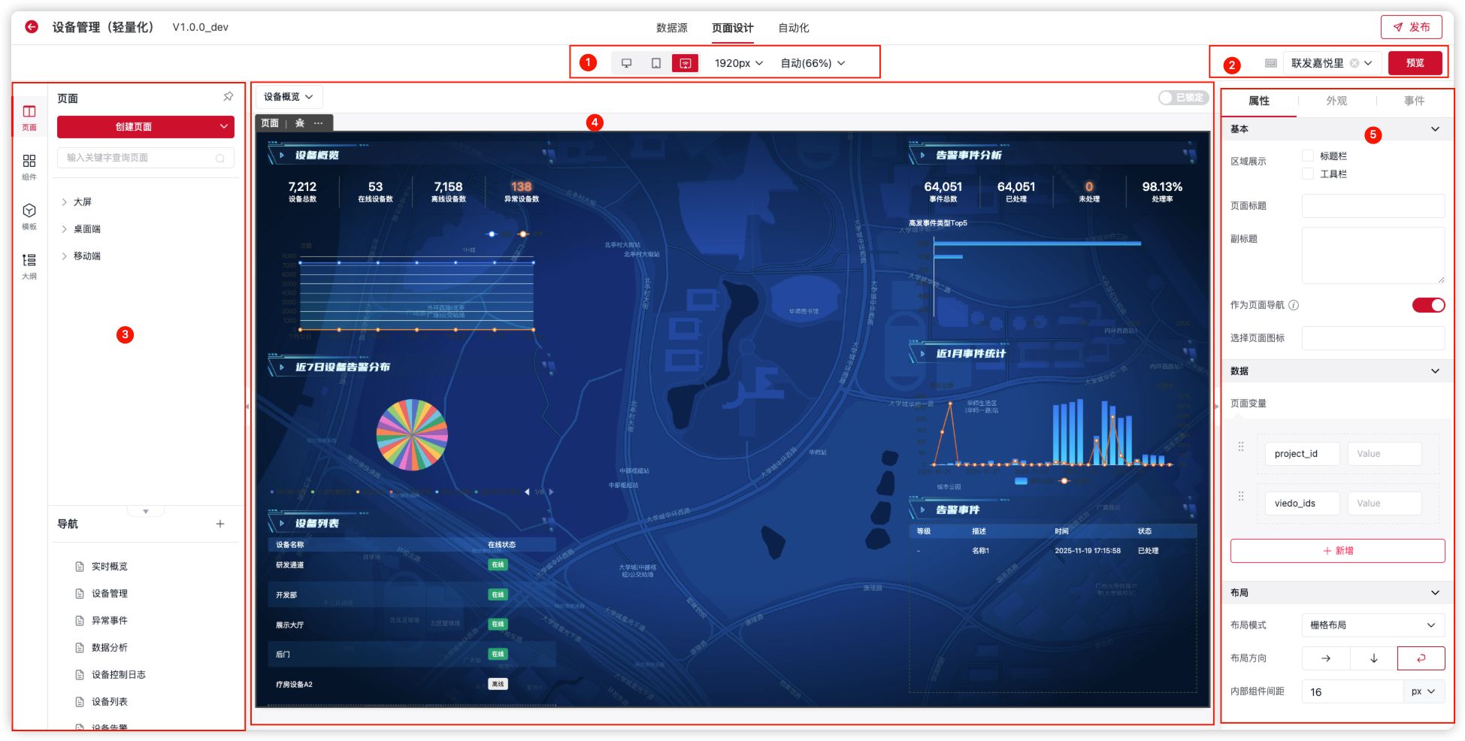Enable the 工具栏 checkbox

pyautogui.click(x=1308, y=174)
